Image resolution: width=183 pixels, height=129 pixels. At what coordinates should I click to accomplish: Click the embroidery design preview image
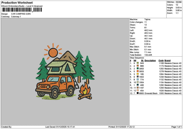[65, 71]
